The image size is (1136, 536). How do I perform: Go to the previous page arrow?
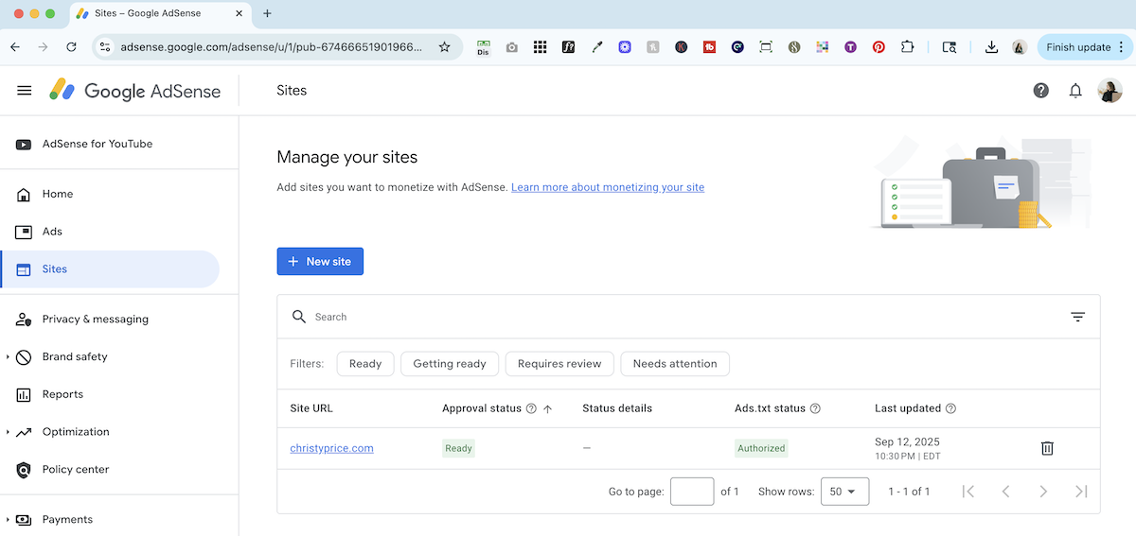[x=1005, y=492]
